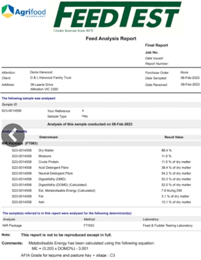Screen dimensions: 201x260
Task: Click the address '39 Lawrie Drive'
Action: [42, 84]
